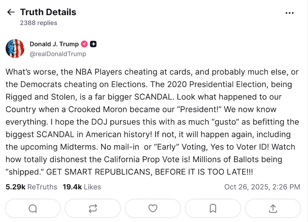Click the red verified badge
Screen dimensions: 308x222
pos(84,44)
